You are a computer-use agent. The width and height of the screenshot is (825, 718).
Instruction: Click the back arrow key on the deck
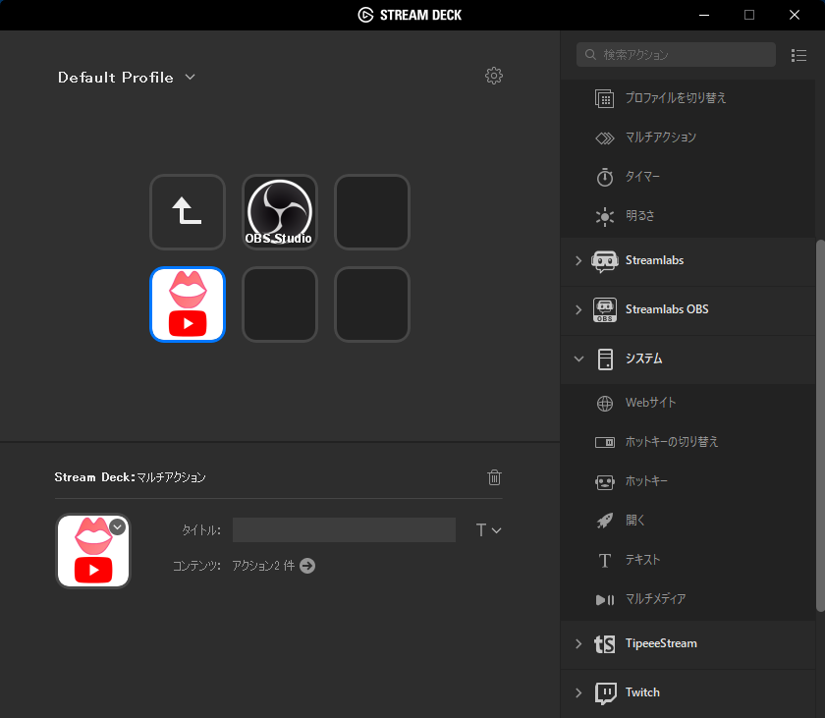pyautogui.click(x=188, y=212)
